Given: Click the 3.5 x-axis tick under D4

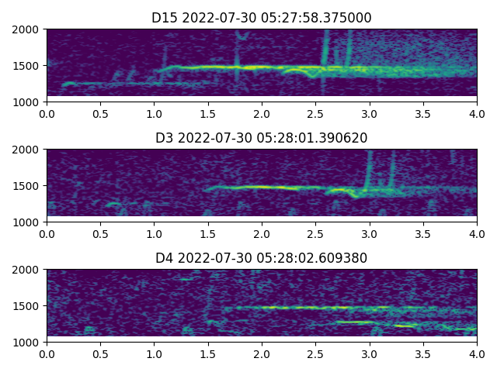Looking at the screenshot, I should coord(423,354).
